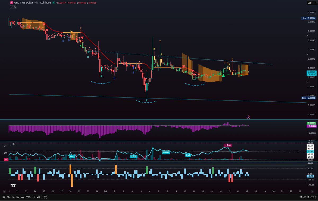This screenshot has height=201, width=318.
Task: Click the Feb label on the time axis
Action: (x=105, y=191)
